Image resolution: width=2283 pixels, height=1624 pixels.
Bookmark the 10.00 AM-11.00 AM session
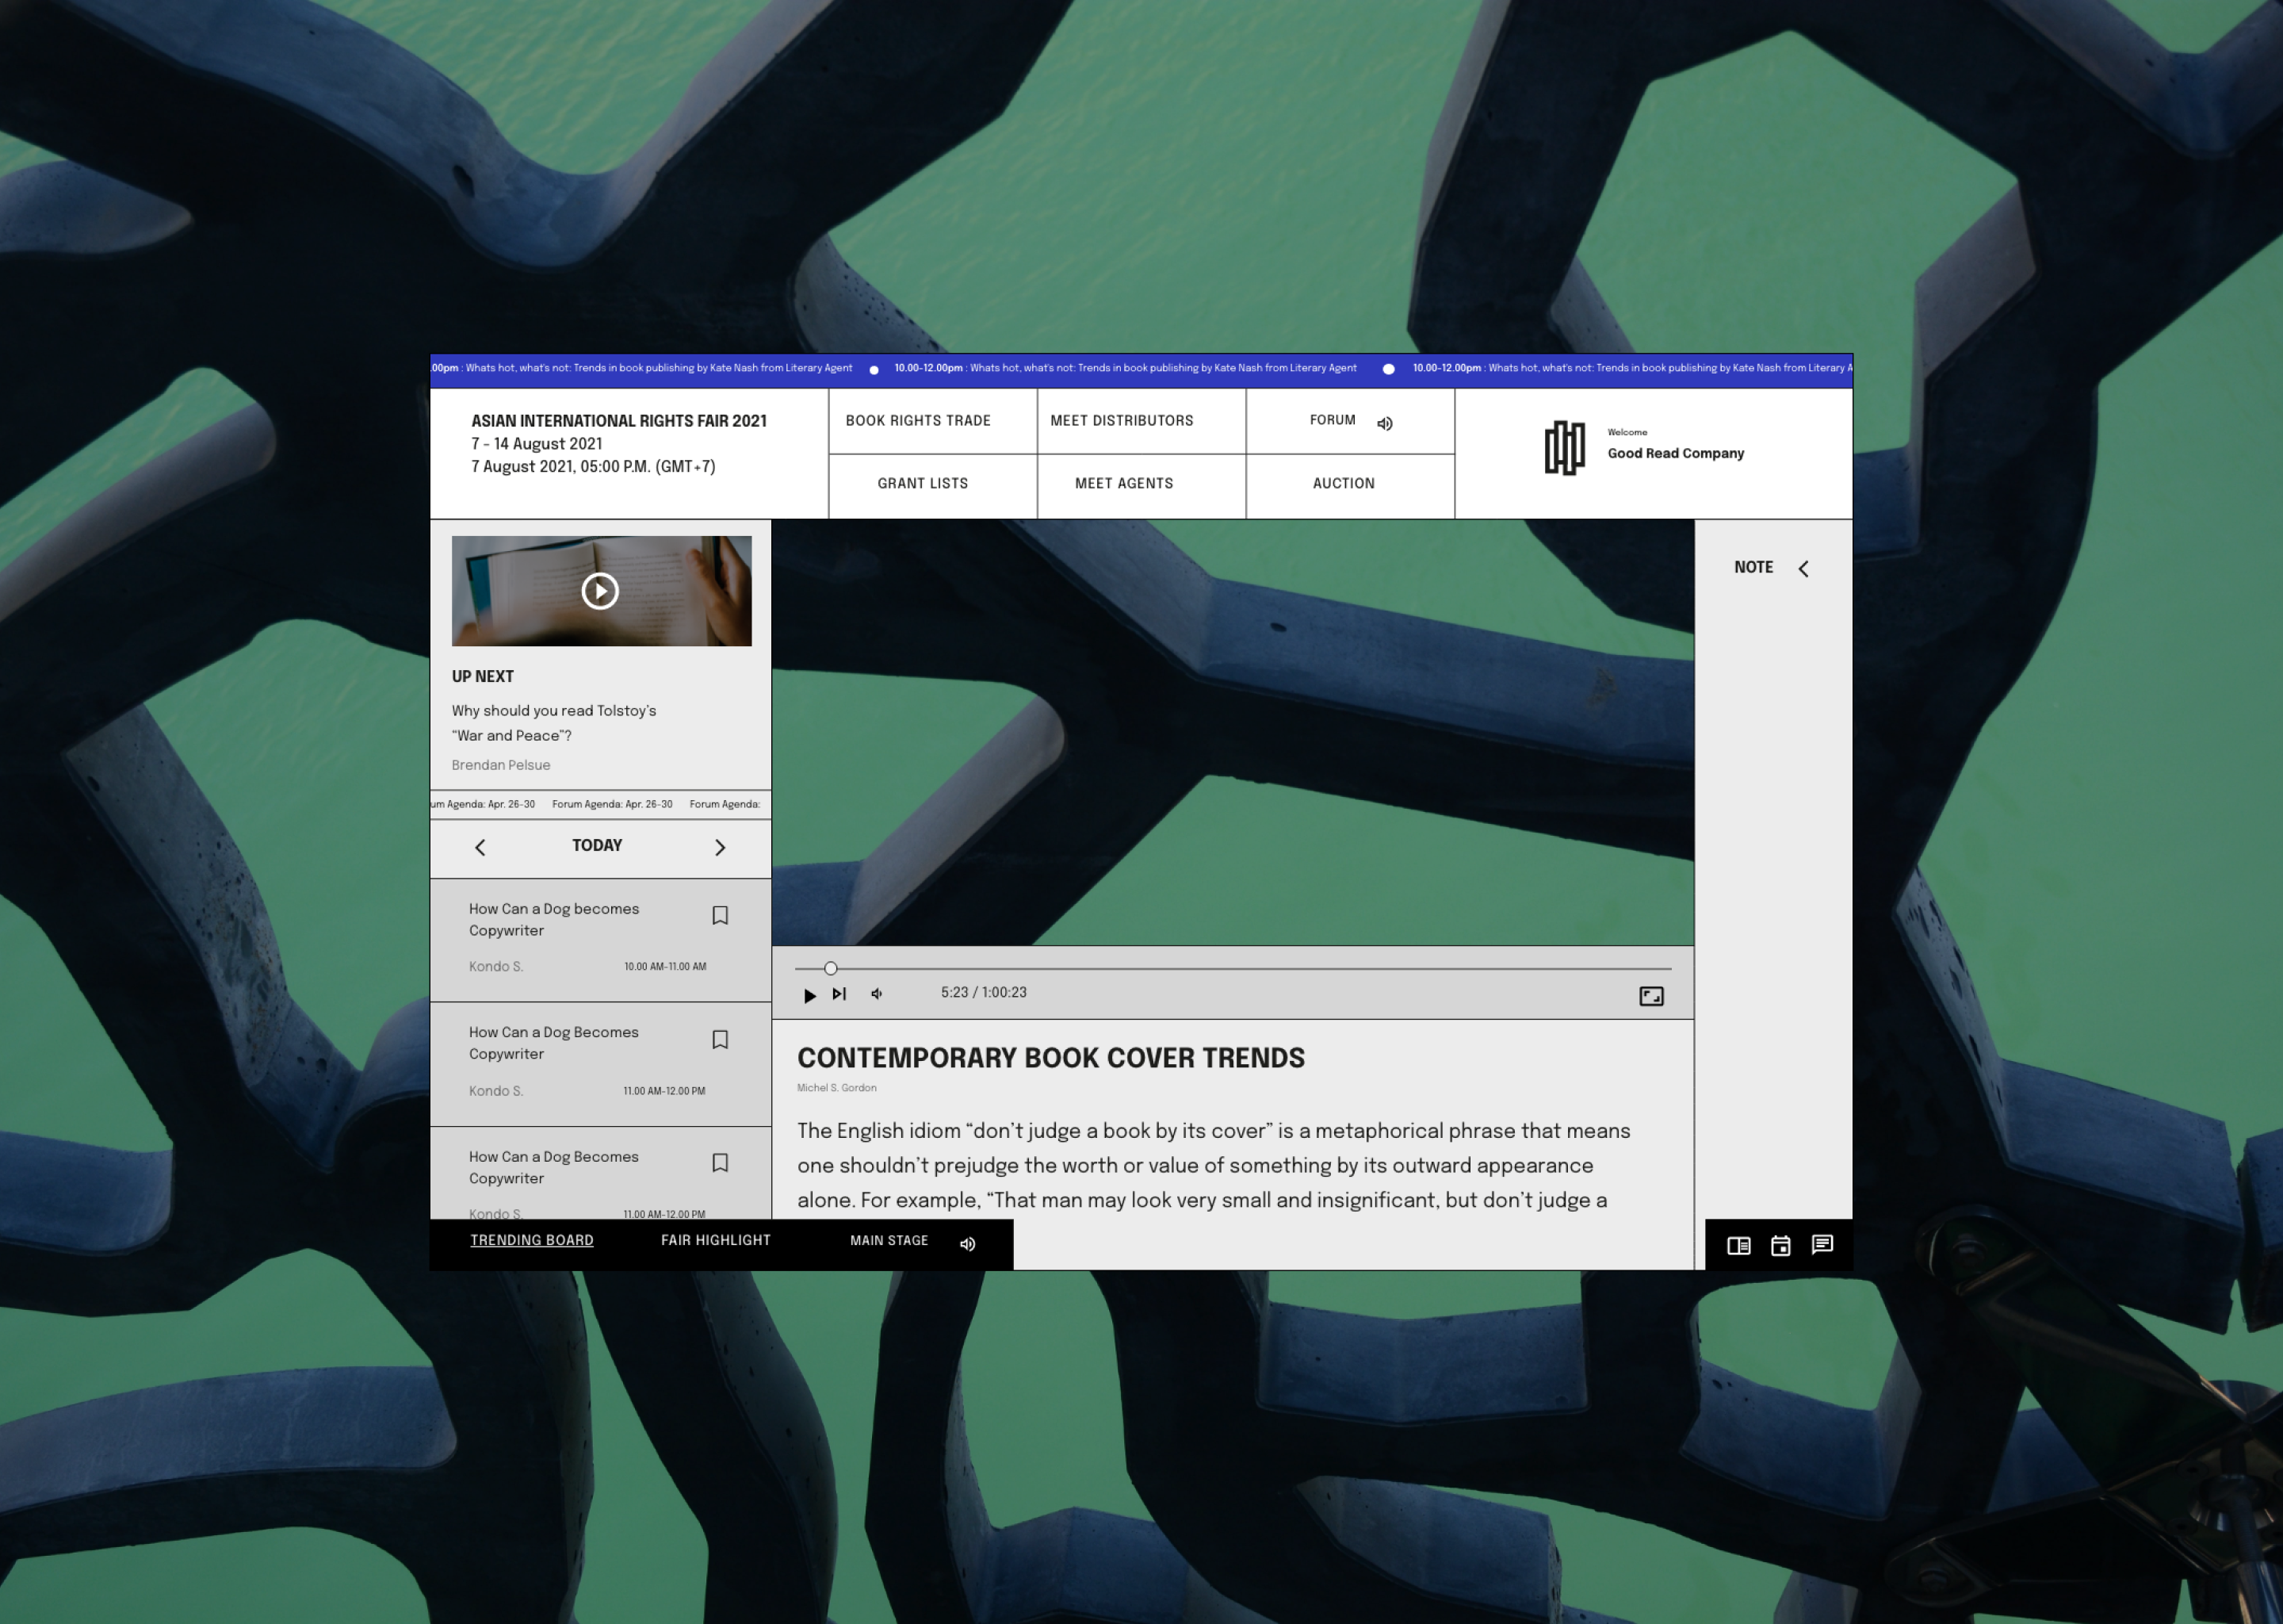(x=720, y=916)
